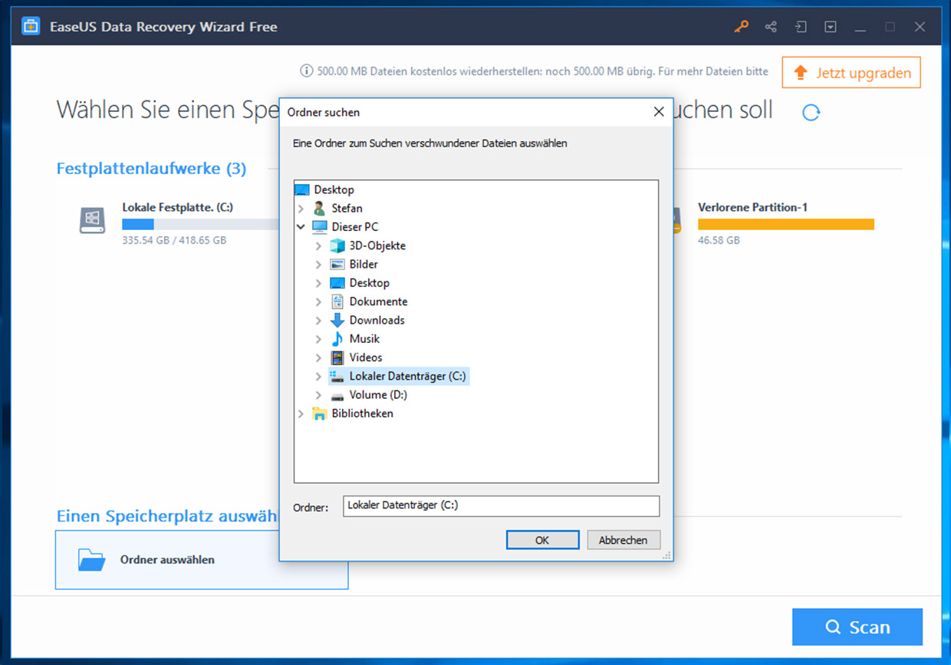The height and width of the screenshot is (665, 951).
Task: Click the Festplattenlaufwerke (3) heading
Action: 151,169
